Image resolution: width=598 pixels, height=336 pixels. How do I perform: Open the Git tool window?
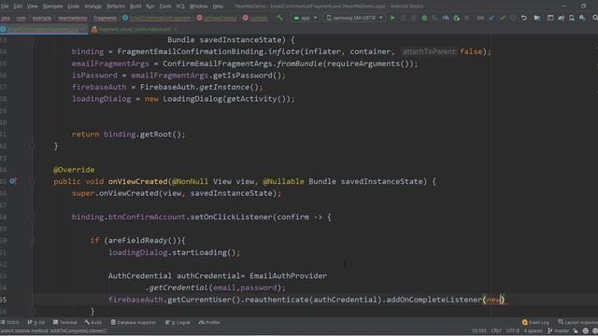pos(36,322)
